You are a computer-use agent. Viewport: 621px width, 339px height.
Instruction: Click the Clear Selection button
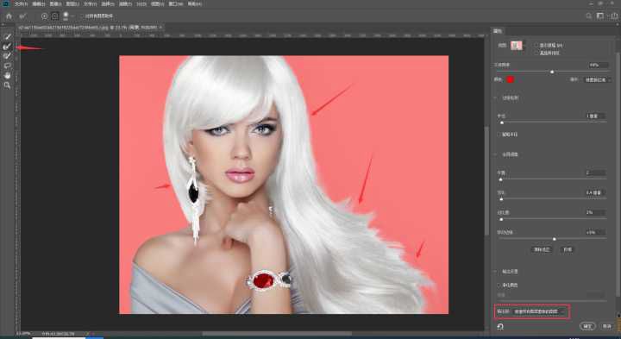pos(542,249)
